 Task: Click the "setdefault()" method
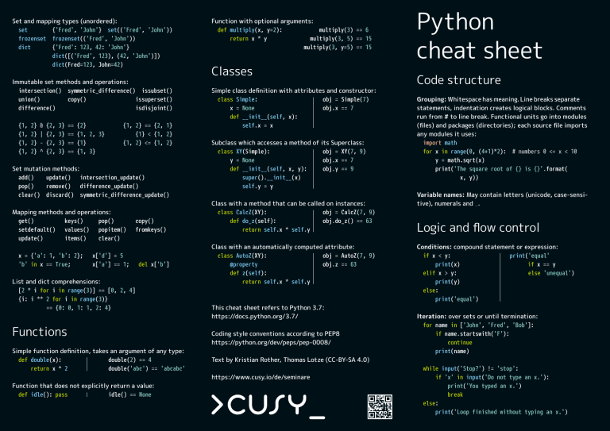tap(37, 229)
